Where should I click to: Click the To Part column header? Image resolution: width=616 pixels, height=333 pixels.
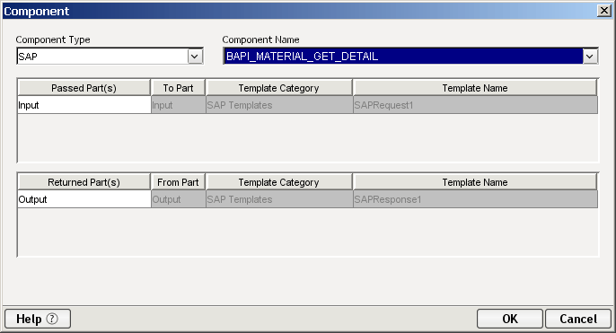[178, 88]
